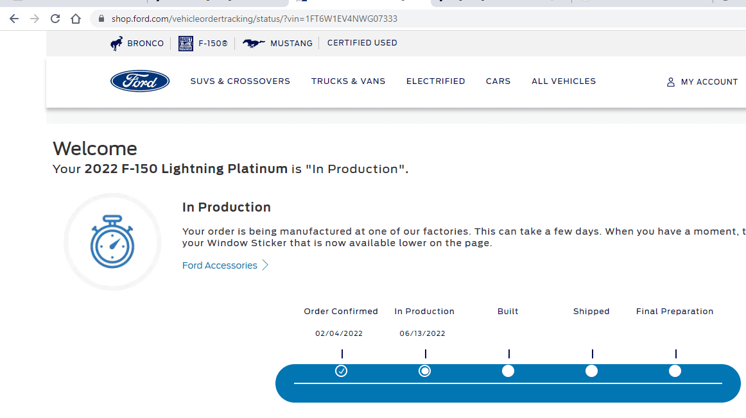Expand the Electrified vehicles menu
Viewport: 746px width, 418px height.
tap(435, 81)
